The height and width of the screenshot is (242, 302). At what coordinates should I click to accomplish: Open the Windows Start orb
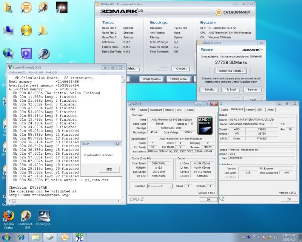tap(6, 237)
